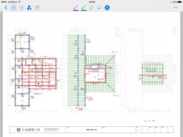
Task: Tap the red circle legend mark
Action: [145, 121]
